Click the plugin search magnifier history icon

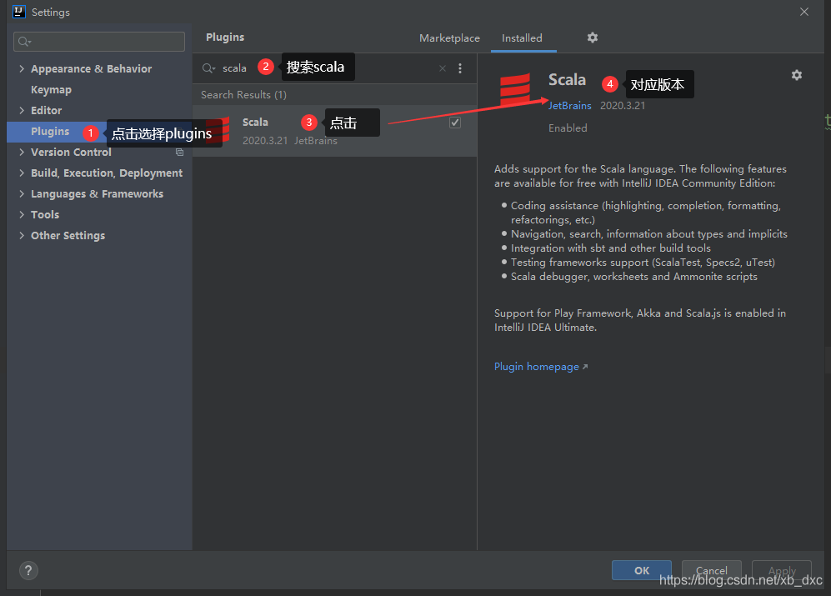click(209, 68)
